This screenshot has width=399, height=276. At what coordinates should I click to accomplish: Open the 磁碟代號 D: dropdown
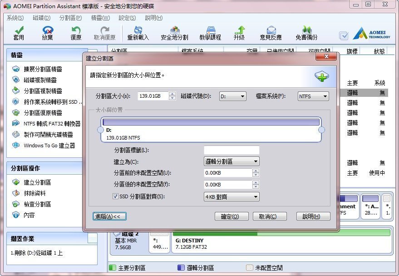pos(232,96)
